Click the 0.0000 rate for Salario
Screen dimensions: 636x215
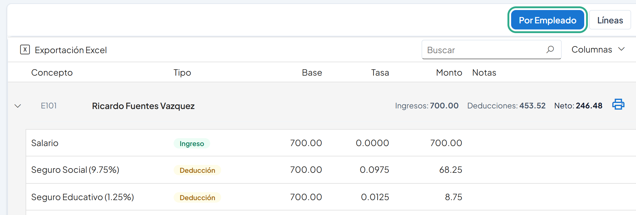[372, 143]
